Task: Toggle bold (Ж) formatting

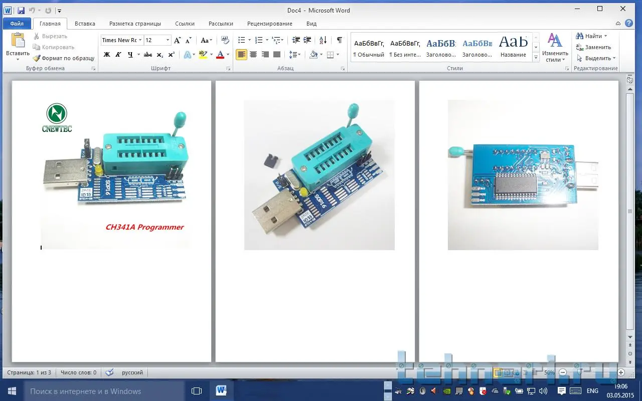Action: (x=106, y=55)
